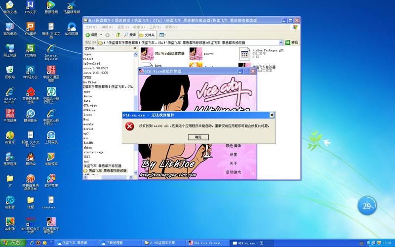The image size is (395, 247).
Task: Select the GTA Vice超级作弊器 file in Explorer
Action: coord(162,54)
